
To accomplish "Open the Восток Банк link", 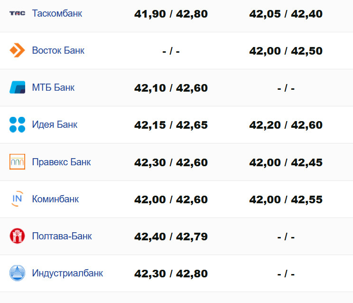I will 58,50.
